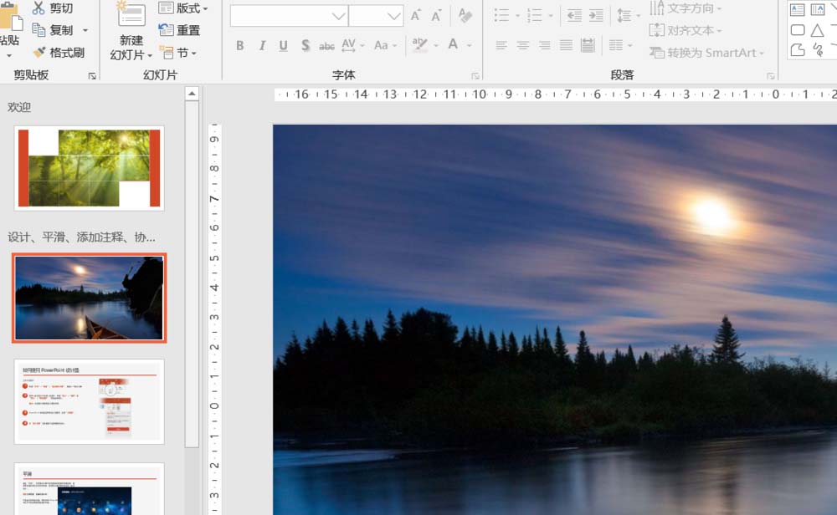Image resolution: width=837 pixels, height=515 pixels.
Task: Clear all text formatting
Action: pyautogui.click(x=465, y=15)
